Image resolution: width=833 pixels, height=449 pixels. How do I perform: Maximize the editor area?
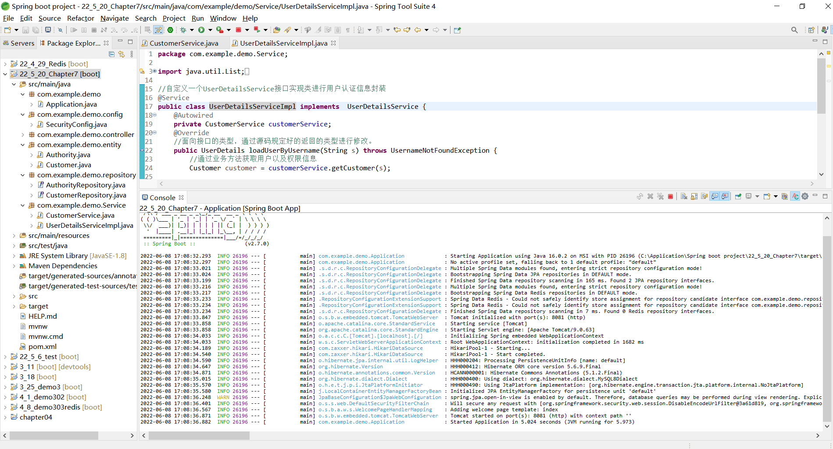[825, 42]
